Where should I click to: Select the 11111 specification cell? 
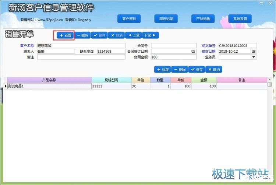click(112, 86)
